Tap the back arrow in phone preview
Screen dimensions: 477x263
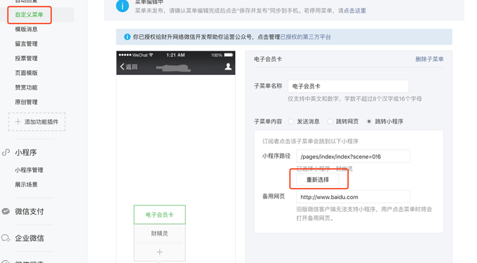(x=122, y=67)
